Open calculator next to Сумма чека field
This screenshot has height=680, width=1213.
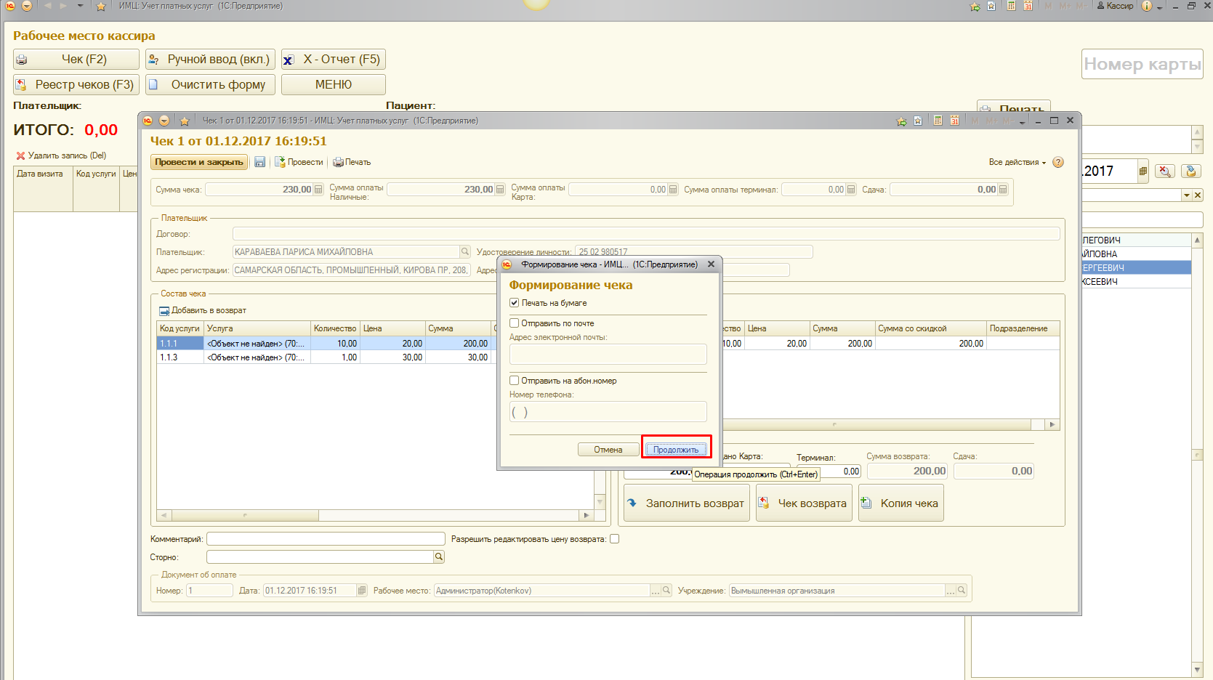tap(318, 190)
